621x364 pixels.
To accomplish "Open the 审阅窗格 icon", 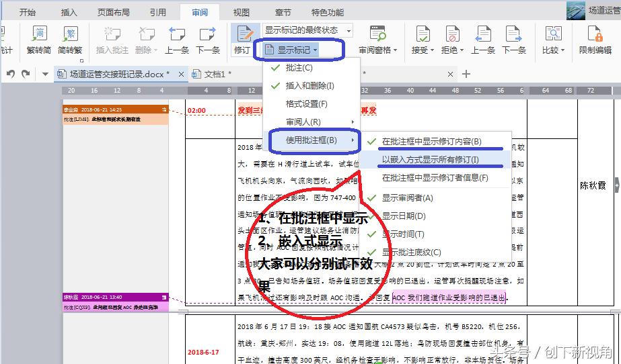I will pos(377,34).
